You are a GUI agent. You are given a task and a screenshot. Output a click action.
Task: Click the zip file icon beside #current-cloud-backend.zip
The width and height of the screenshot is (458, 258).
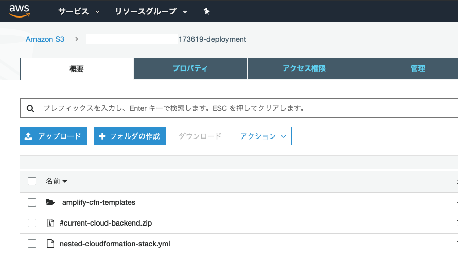coord(50,223)
